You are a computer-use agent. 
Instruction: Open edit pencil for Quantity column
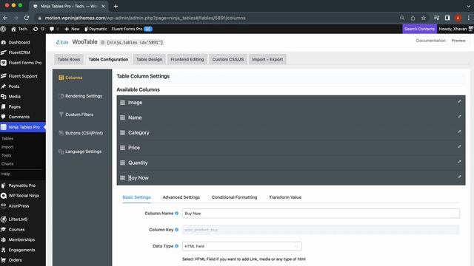tap(459, 162)
